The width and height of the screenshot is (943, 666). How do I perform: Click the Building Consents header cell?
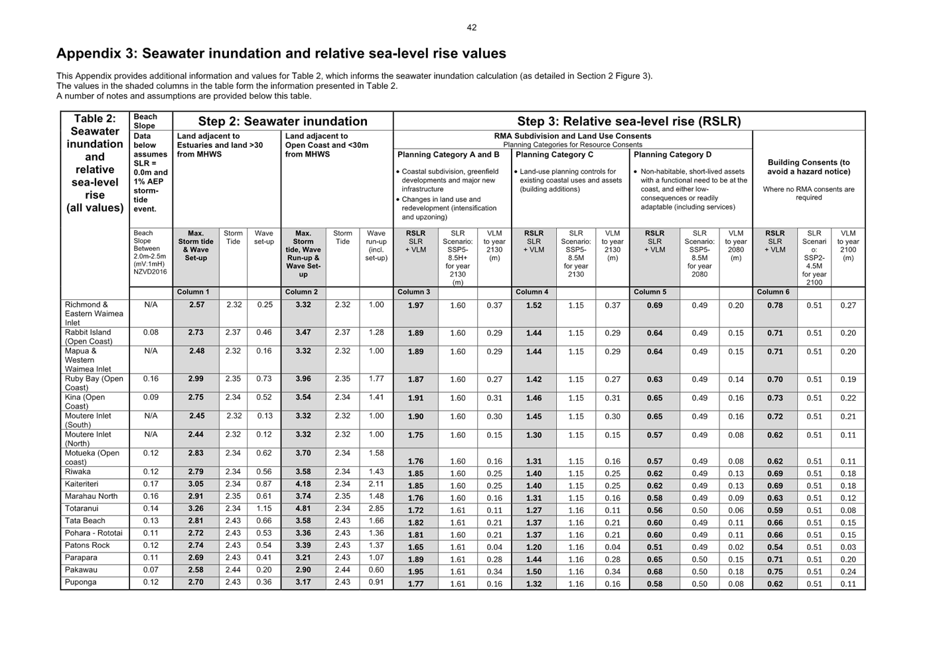pyautogui.click(x=808, y=167)
